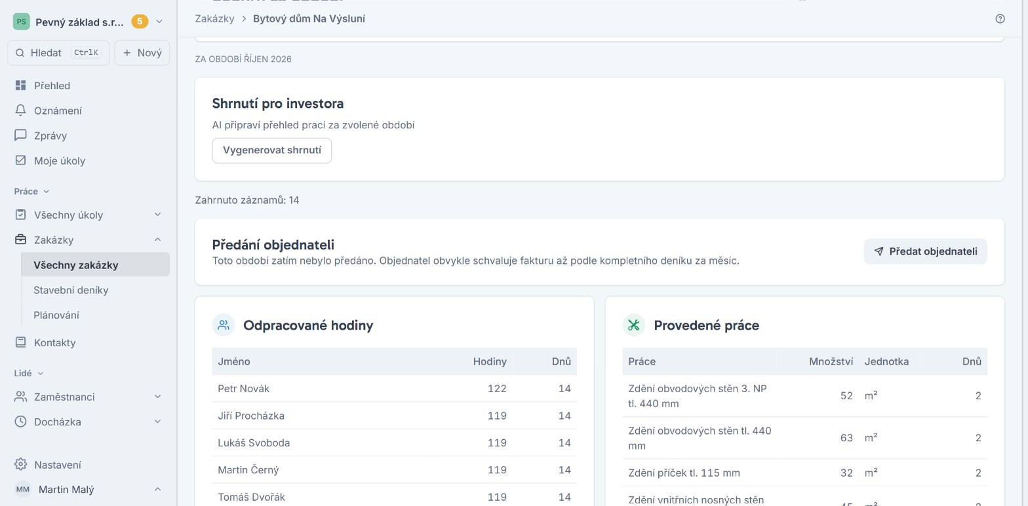Click the Zakázky briefcase icon
The width and height of the screenshot is (1028, 506).
[x=21, y=240]
